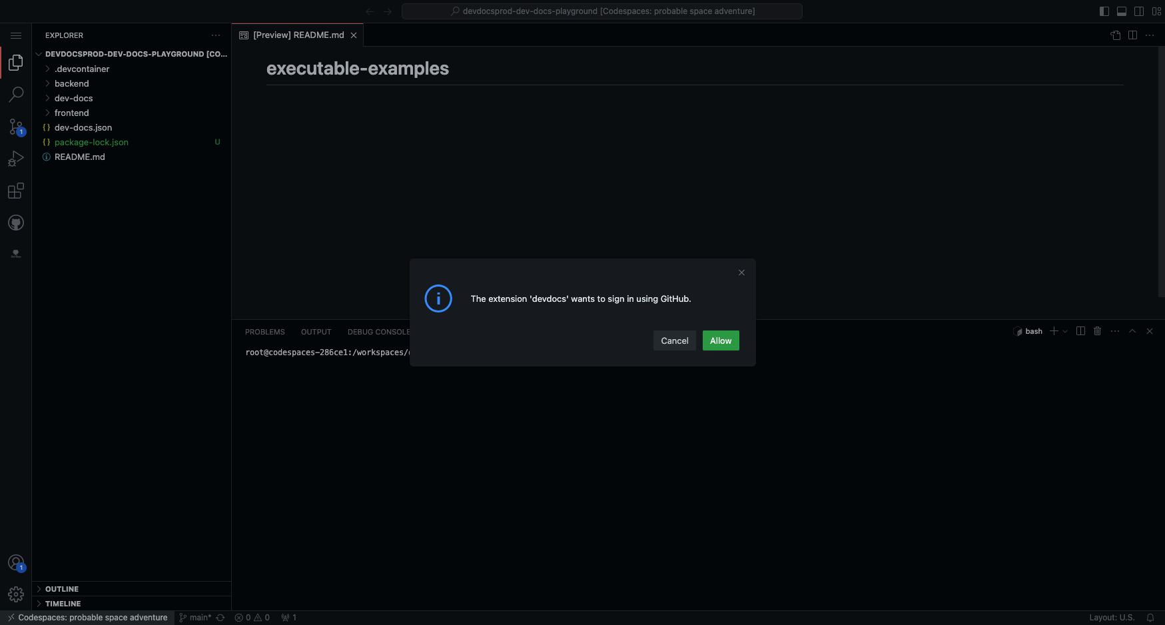This screenshot has width=1165, height=625.
Task: Delete terminal with the trash icon
Action: coord(1098,331)
